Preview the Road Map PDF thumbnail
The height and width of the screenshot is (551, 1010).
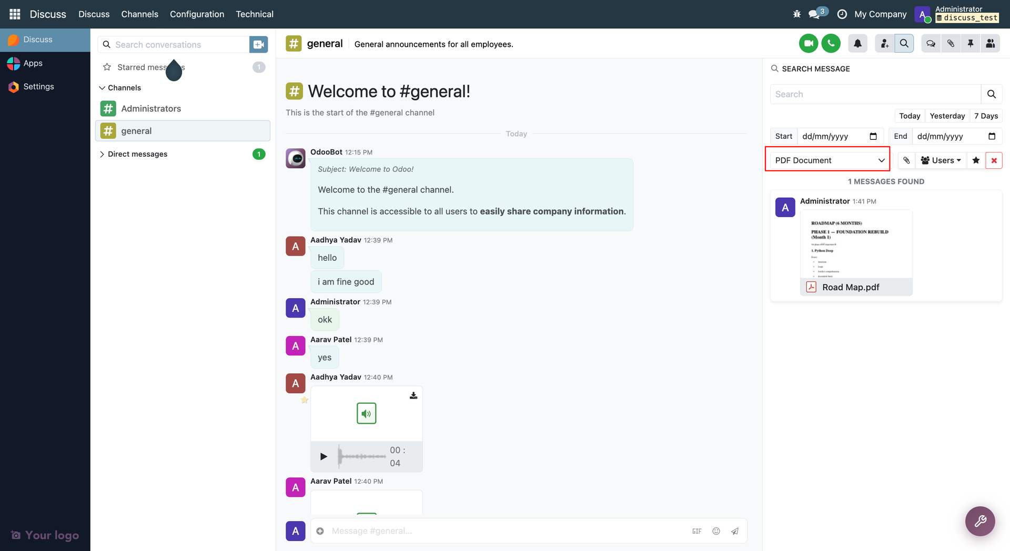tap(856, 244)
